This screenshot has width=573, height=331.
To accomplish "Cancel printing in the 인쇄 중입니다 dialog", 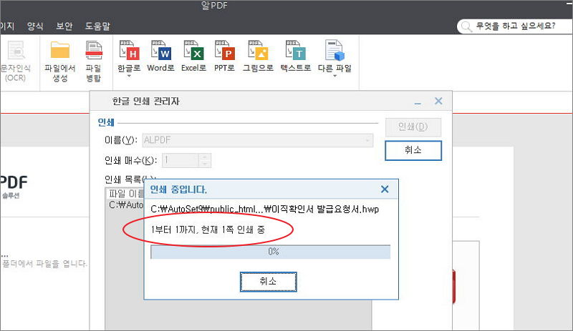I will [268, 282].
